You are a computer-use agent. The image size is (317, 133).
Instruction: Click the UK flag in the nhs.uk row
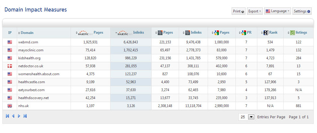10,106
